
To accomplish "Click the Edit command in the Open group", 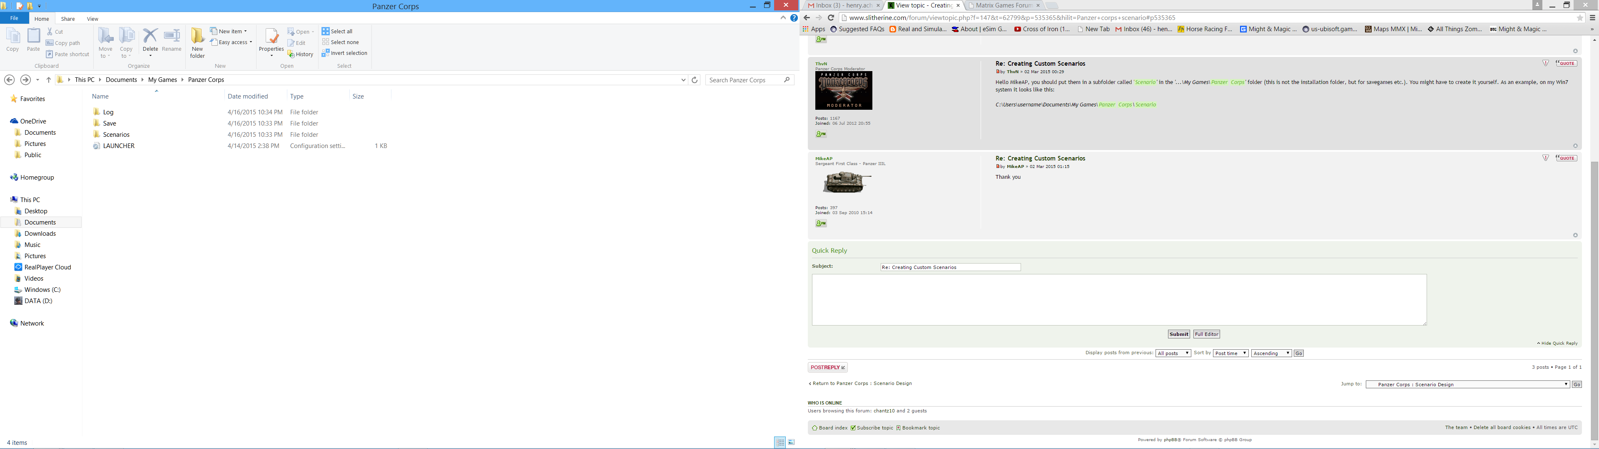I will [x=297, y=43].
